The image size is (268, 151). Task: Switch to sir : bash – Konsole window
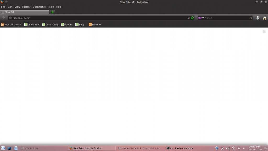click(189, 148)
